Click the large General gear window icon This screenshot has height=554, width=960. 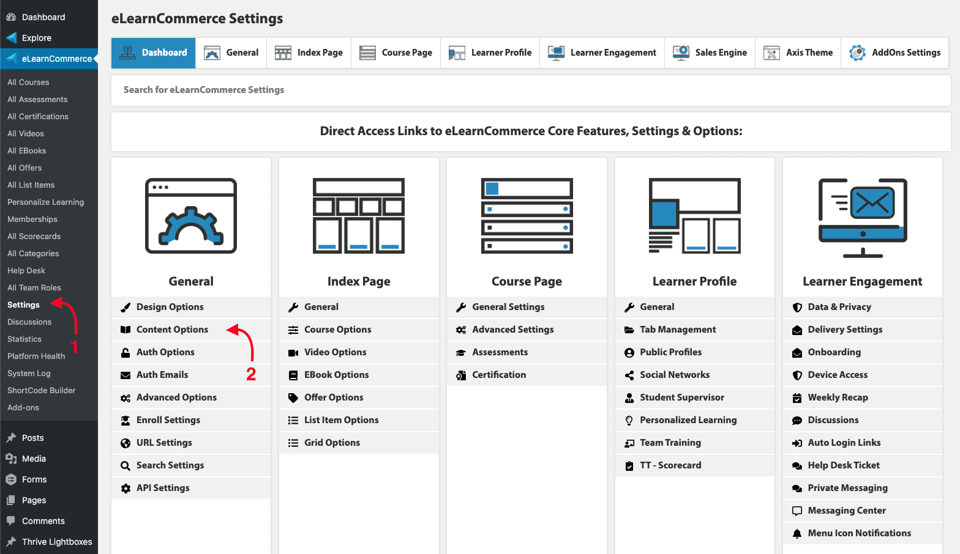coord(191,216)
